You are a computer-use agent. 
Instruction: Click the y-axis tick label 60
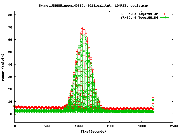point(10,40)
